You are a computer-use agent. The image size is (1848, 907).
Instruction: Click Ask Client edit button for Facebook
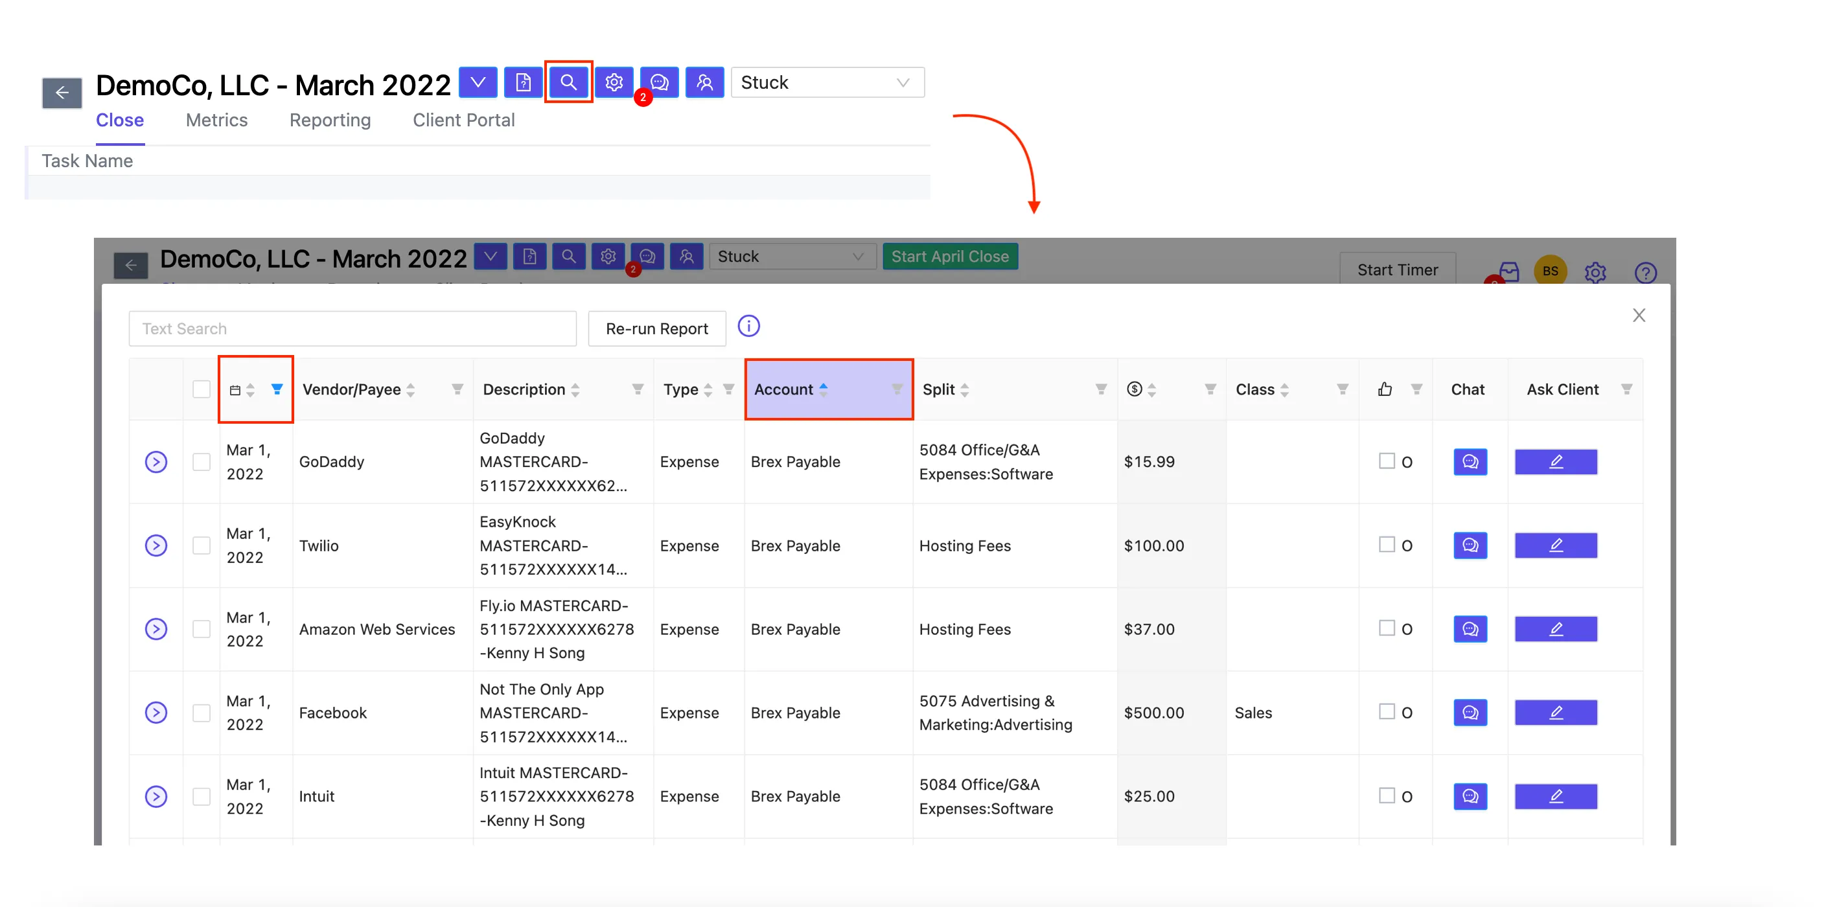[x=1556, y=713]
